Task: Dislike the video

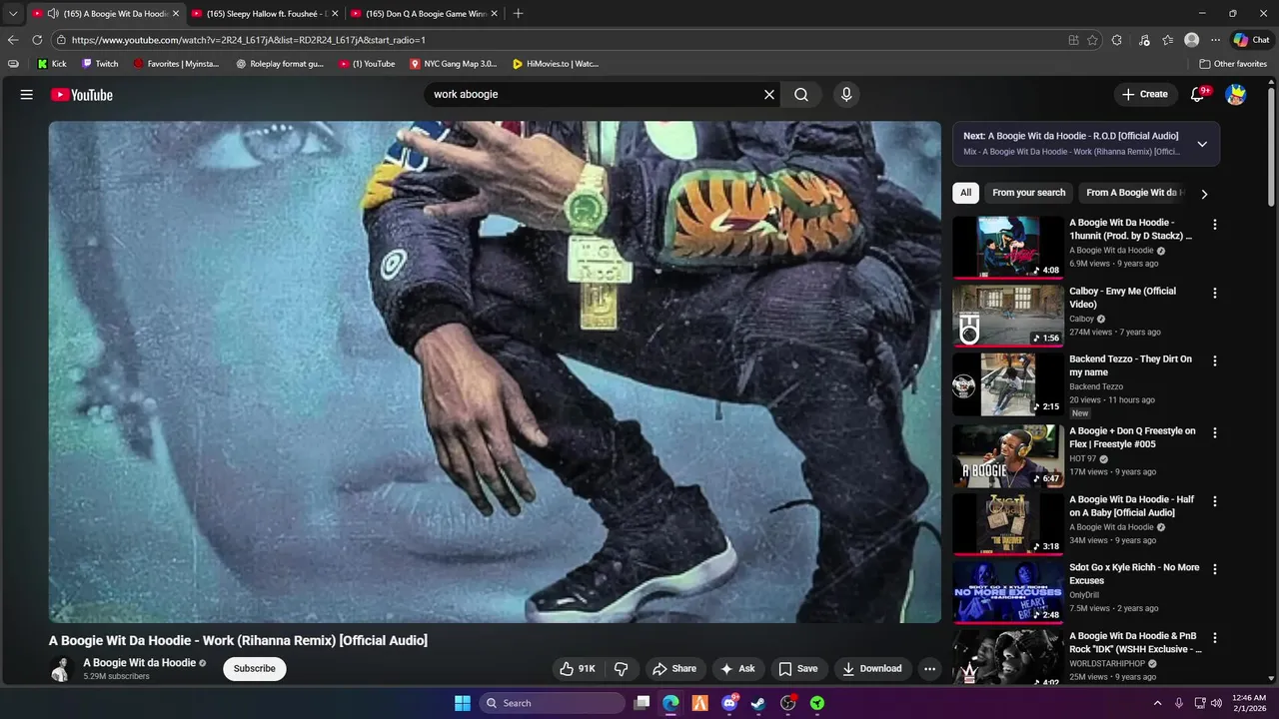Action: (x=622, y=669)
